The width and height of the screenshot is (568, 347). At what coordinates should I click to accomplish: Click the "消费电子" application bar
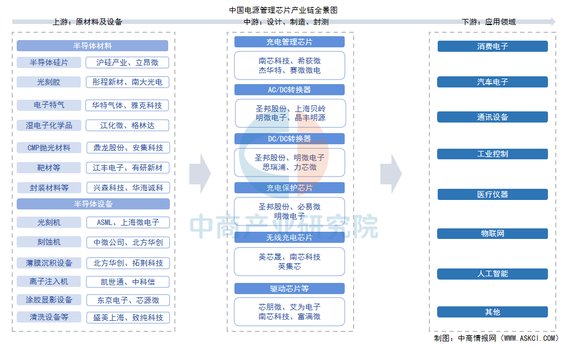(x=493, y=46)
